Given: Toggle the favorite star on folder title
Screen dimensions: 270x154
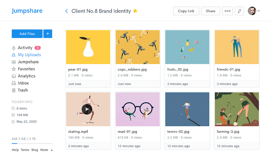Looking at the screenshot, I should coord(135,11).
